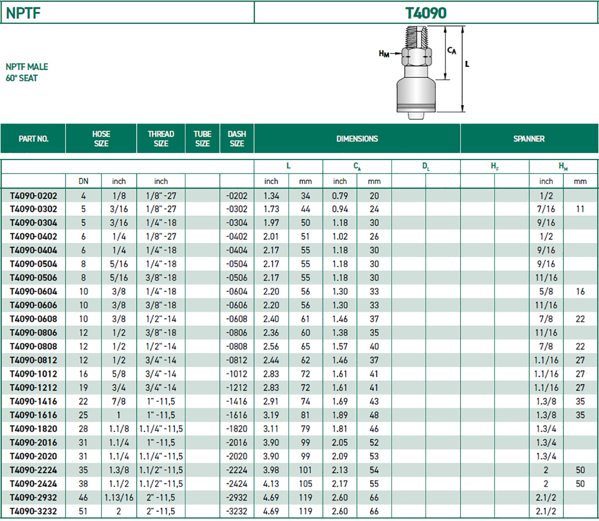The image size is (599, 521).
Task: Click the HOSE SIZE column header
Action: 101,139
